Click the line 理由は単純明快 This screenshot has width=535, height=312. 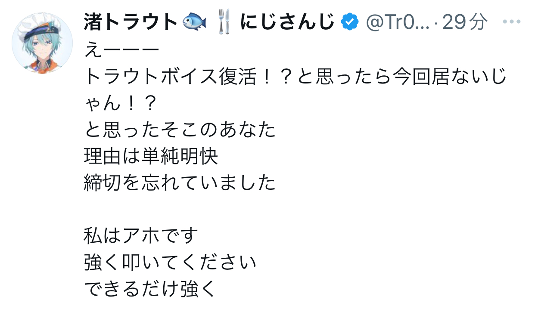coord(151,157)
